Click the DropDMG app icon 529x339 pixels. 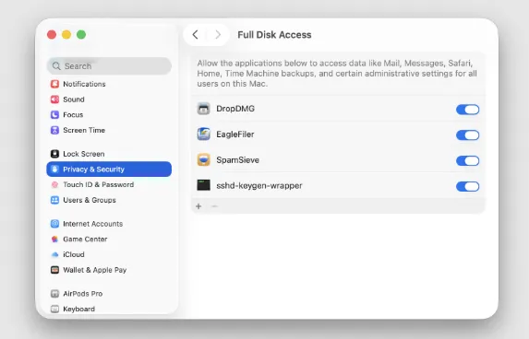(x=203, y=109)
